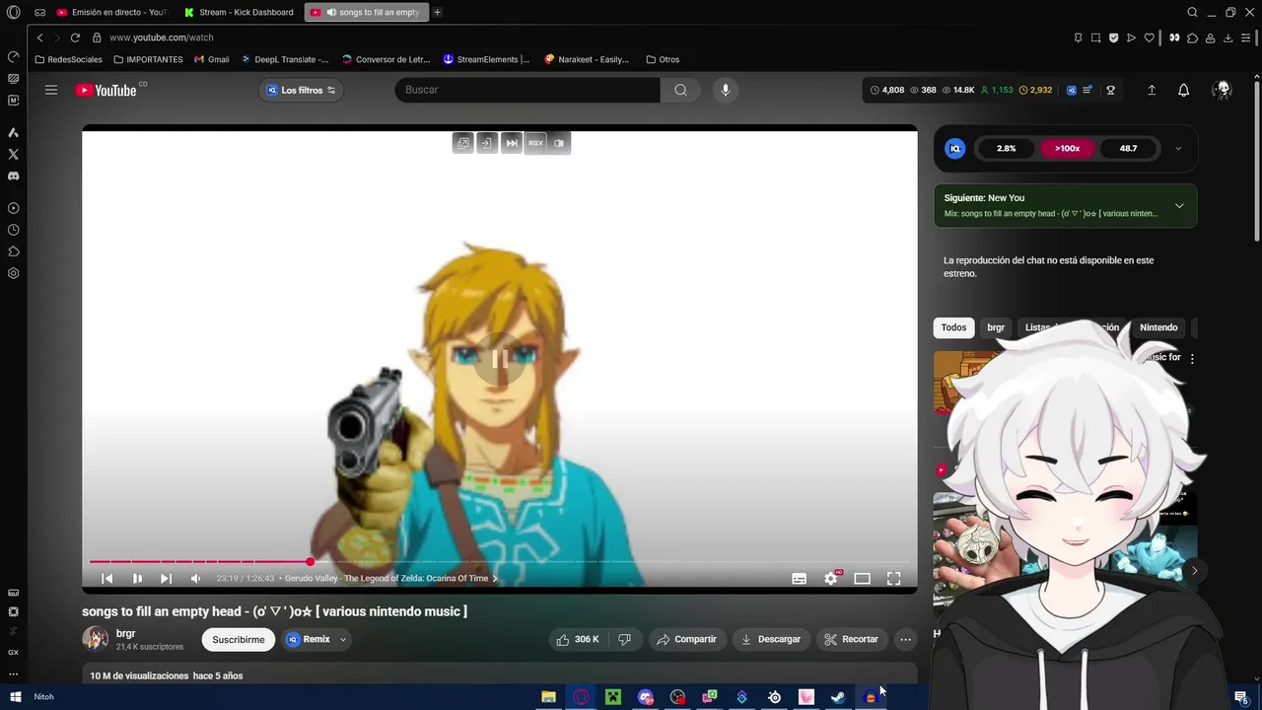This screenshot has width=1262, height=710.
Task: Open video settings gear
Action: [x=831, y=579]
